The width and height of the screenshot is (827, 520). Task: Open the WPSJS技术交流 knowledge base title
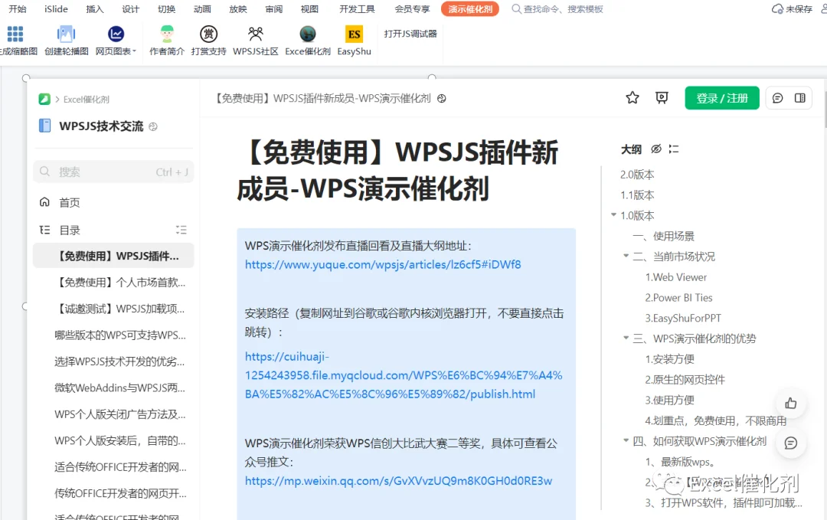[x=101, y=126]
